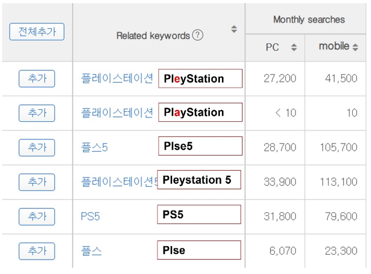Sort the PC searches column

(x=294, y=47)
